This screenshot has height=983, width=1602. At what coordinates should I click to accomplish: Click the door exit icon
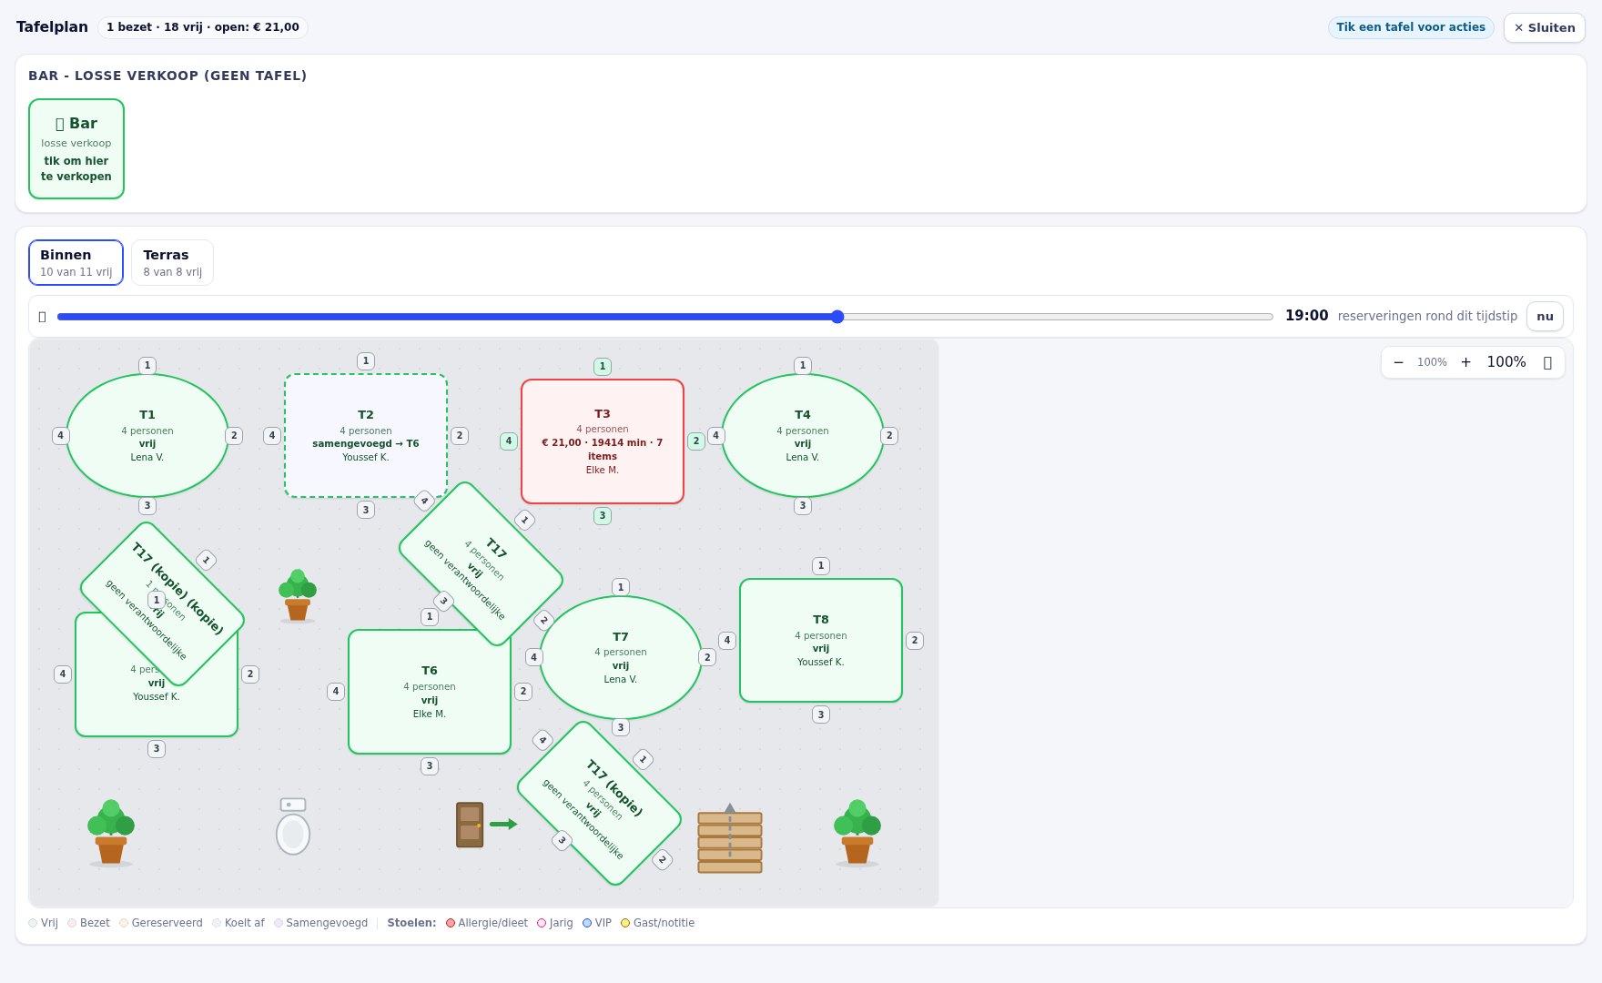pos(486,825)
